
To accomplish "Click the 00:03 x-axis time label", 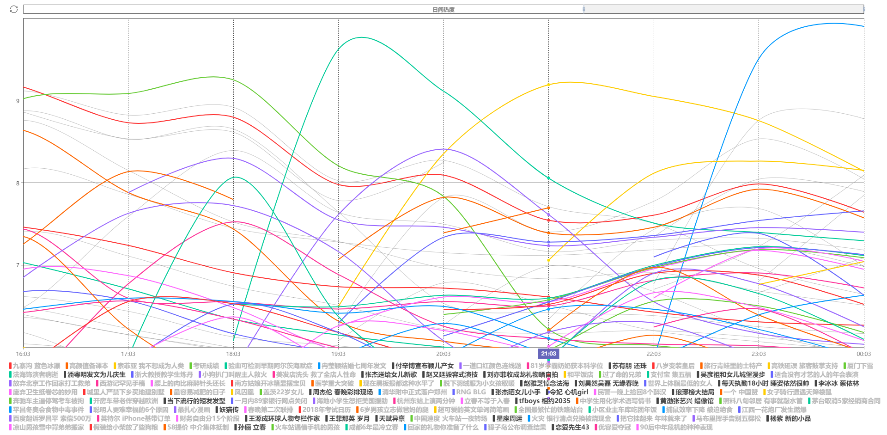I will (x=863, y=354).
